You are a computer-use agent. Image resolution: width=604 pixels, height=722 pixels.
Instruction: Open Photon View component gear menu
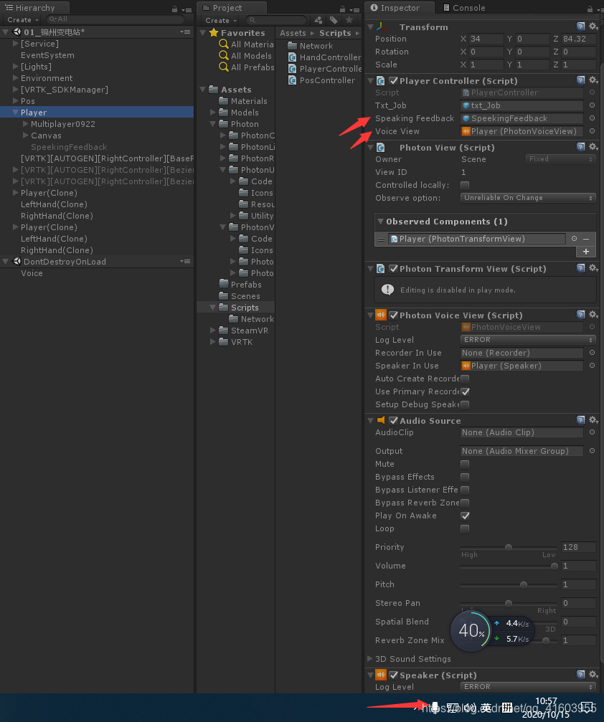pyautogui.click(x=593, y=146)
